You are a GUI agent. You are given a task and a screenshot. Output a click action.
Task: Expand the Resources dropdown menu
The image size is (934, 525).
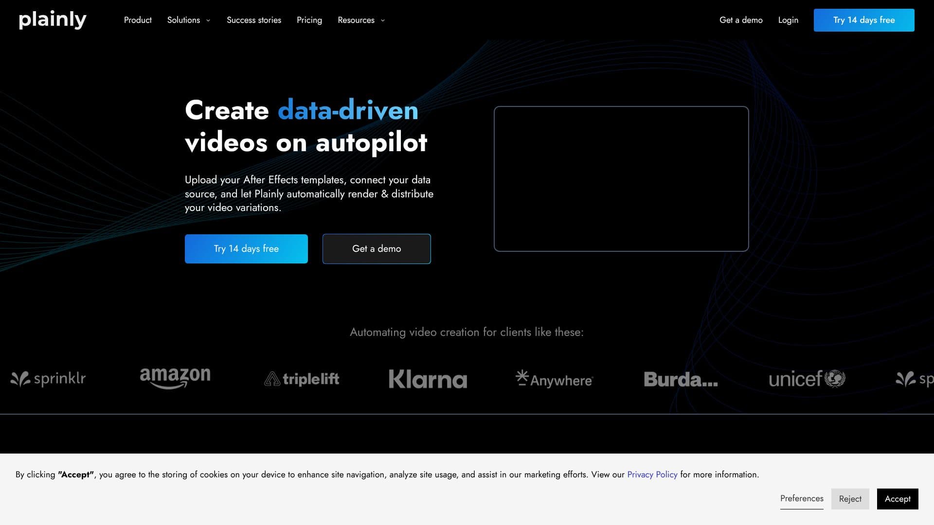coord(361,20)
